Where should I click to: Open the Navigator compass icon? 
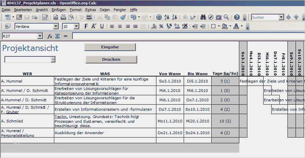click(211, 17)
